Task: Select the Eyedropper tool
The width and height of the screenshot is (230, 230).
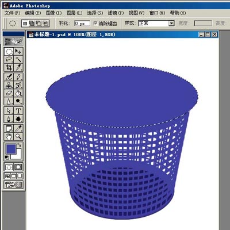Action: 18,128
